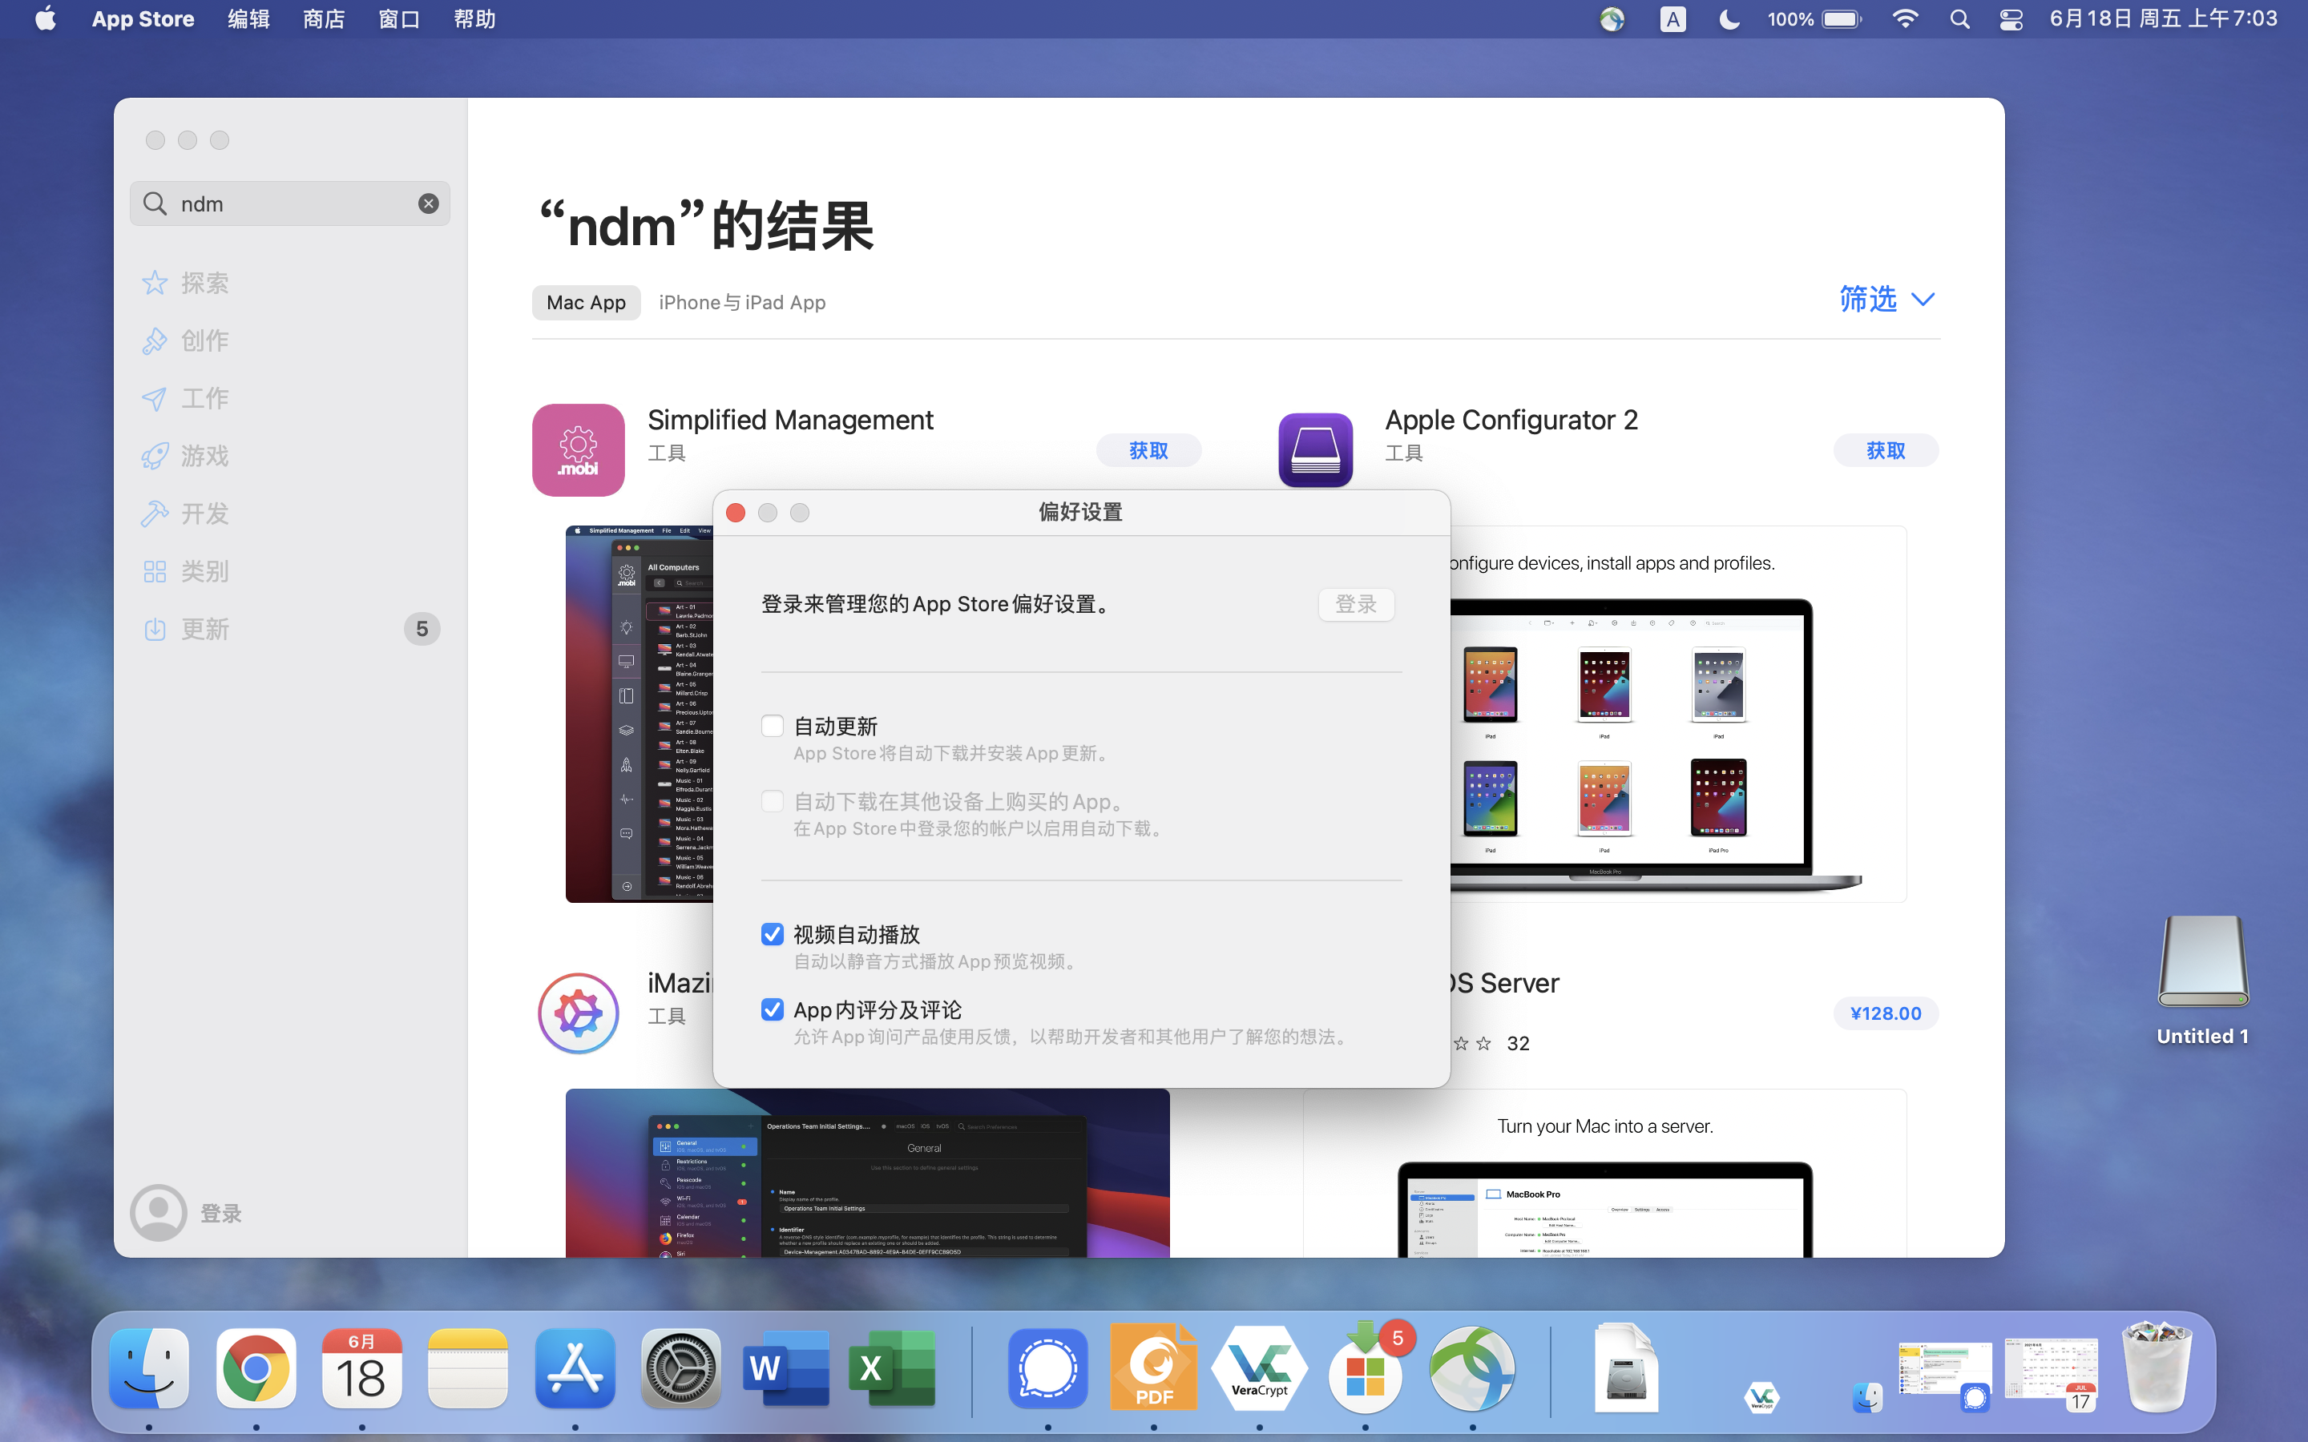Enable the 自动更新 checkbox
This screenshot has height=1442, width=2308.
[x=773, y=726]
